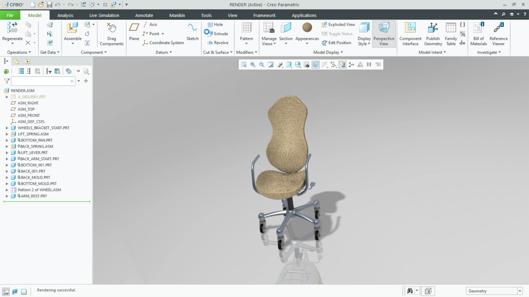
Task: Open Component Interface
Action: point(410,34)
